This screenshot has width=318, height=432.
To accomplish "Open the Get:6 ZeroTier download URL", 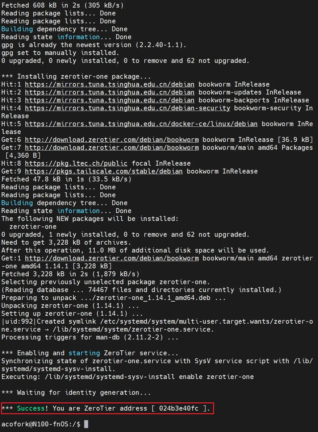I will click(111, 140).
